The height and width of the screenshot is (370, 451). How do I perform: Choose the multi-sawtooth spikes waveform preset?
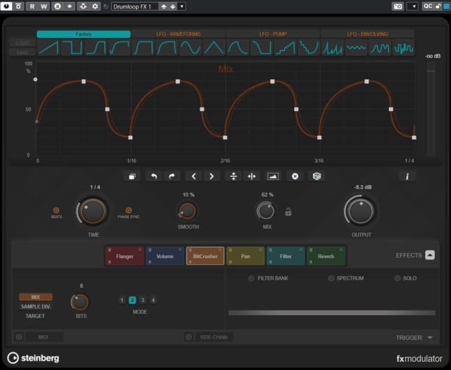click(x=333, y=47)
